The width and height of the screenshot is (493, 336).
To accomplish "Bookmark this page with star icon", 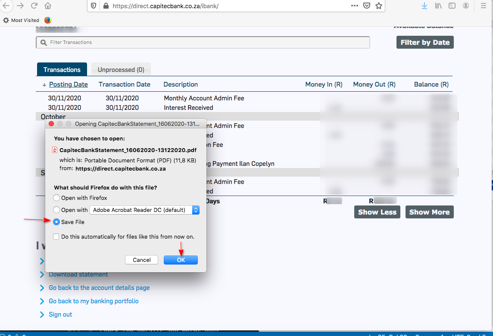I will (378, 6).
